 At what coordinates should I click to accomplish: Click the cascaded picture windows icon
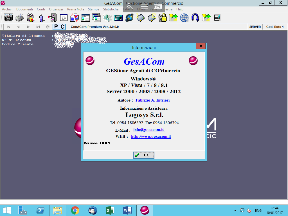point(96,18)
